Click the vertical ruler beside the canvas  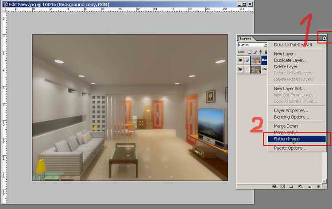pos(4,108)
